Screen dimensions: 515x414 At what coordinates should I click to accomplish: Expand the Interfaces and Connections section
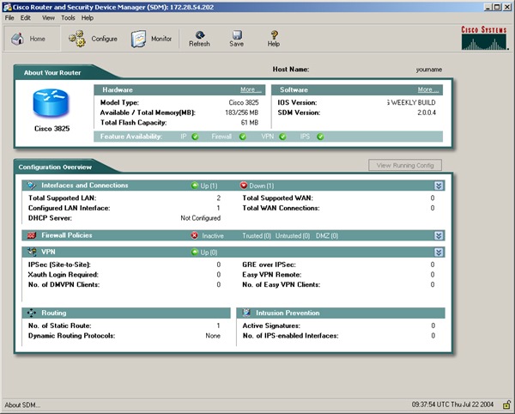point(439,186)
